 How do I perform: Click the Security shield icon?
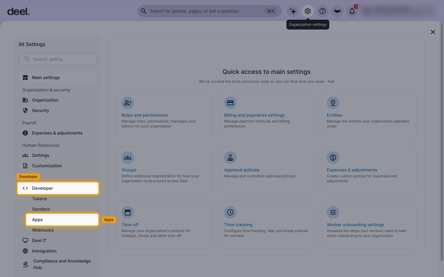[25, 110]
